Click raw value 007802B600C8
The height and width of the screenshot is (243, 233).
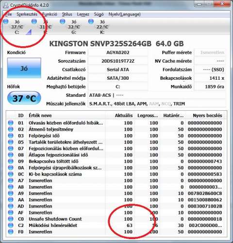pyautogui.click(x=205, y=193)
